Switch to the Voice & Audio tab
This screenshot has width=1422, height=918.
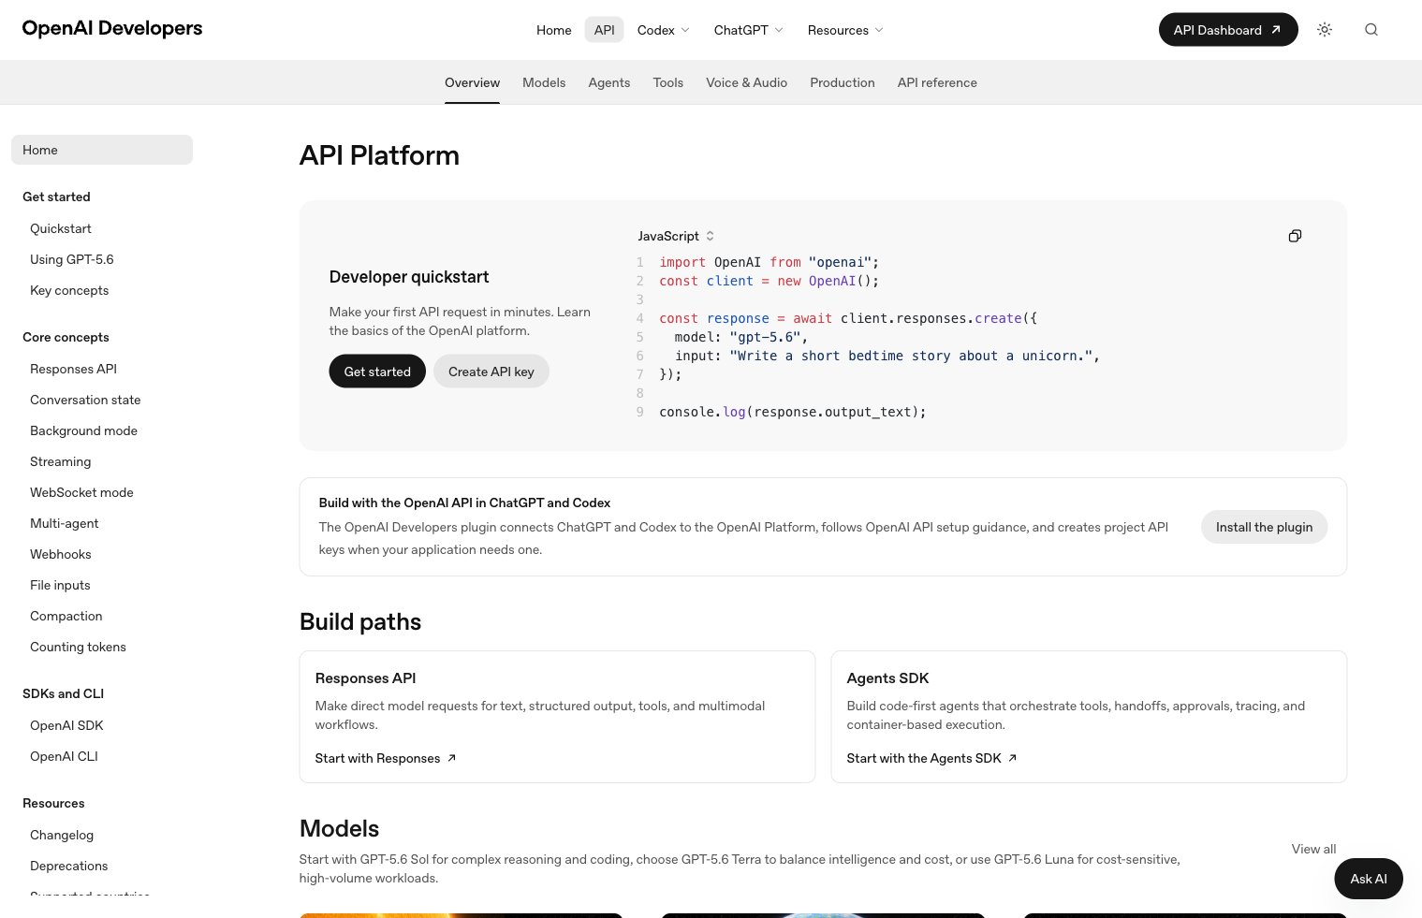point(746,82)
